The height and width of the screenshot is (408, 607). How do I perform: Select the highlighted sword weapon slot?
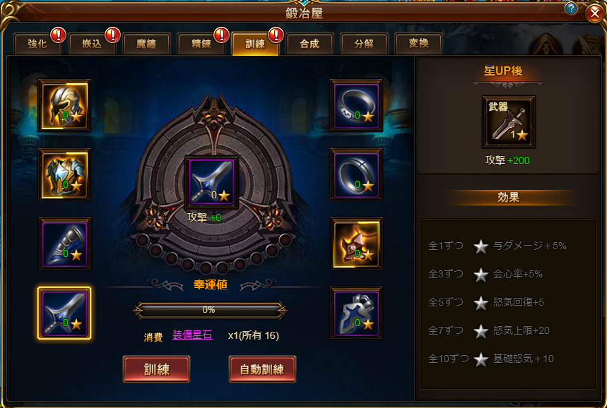(64, 313)
